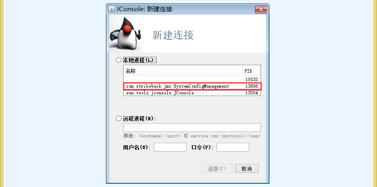The width and height of the screenshot is (377, 187).
Task: Click the 新建连接 heading text
Action: tap(173, 35)
